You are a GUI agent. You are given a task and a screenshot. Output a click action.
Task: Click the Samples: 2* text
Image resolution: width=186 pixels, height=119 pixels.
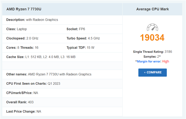point(152,57)
